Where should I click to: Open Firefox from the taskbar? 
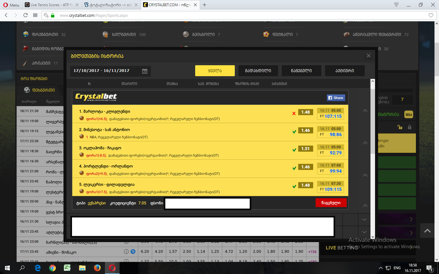click(x=97, y=268)
